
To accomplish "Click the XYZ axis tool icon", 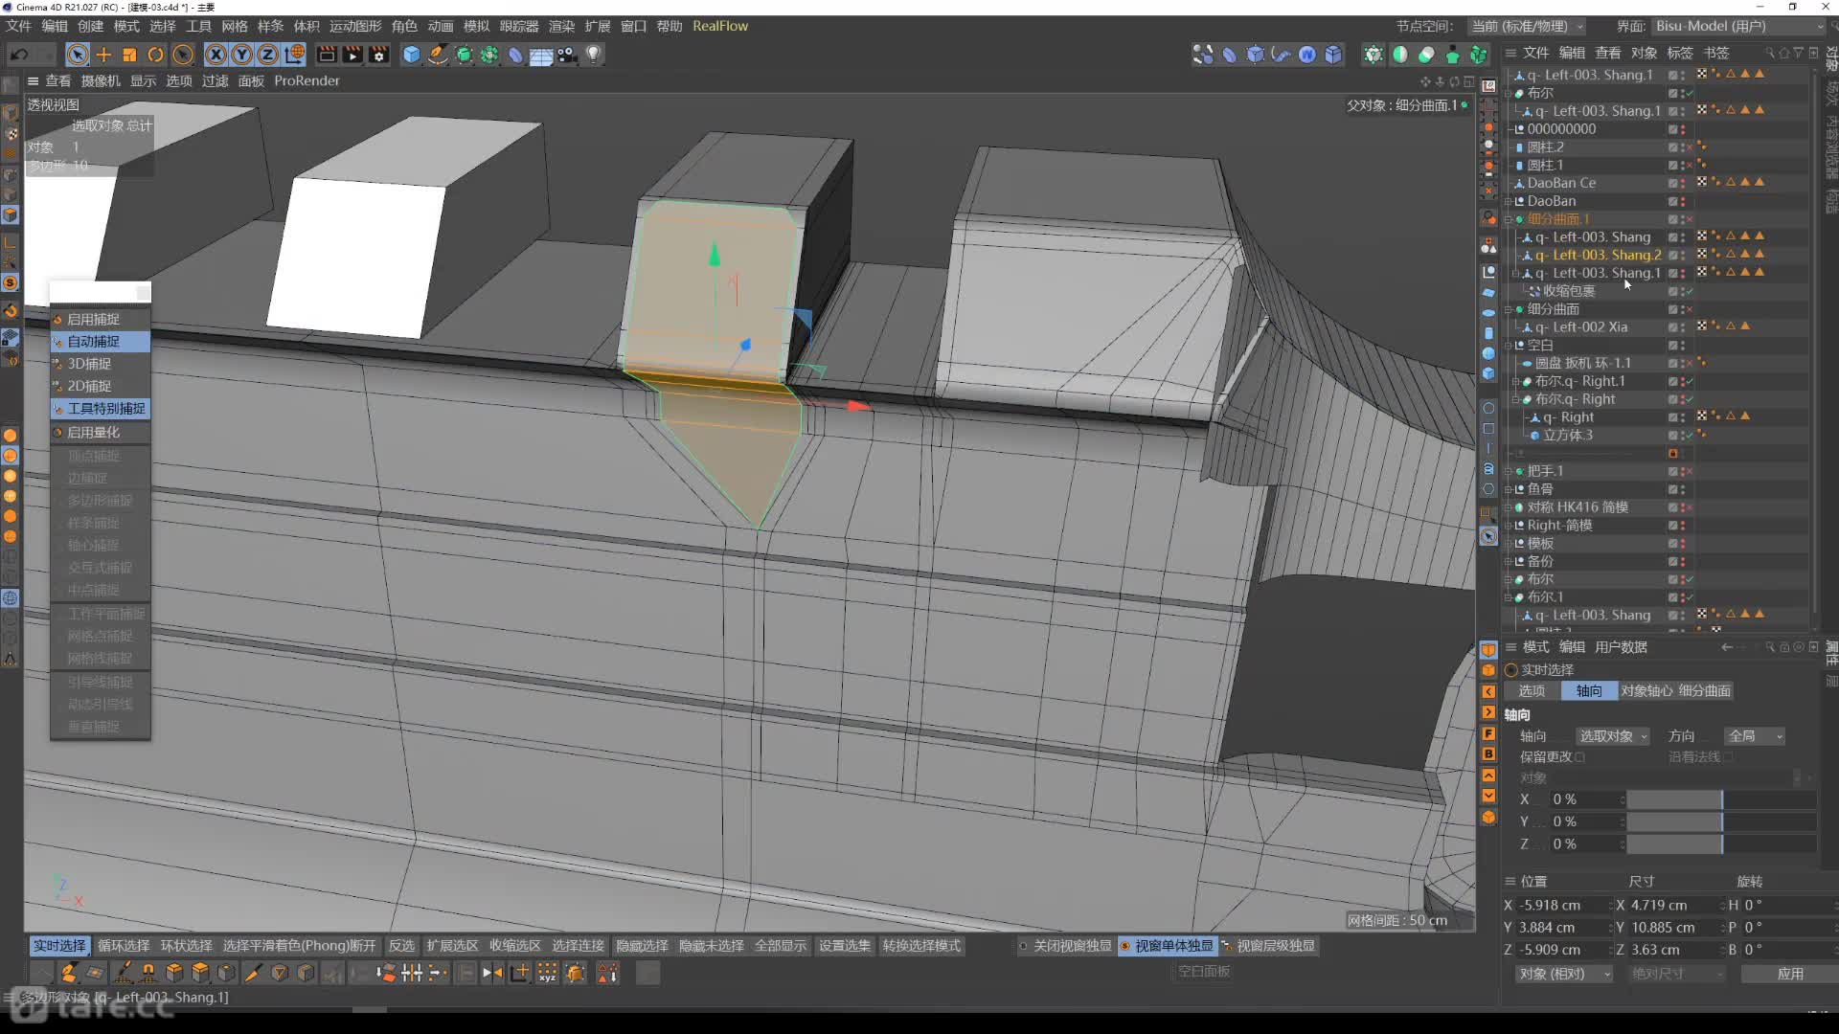I will click(547, 973).
